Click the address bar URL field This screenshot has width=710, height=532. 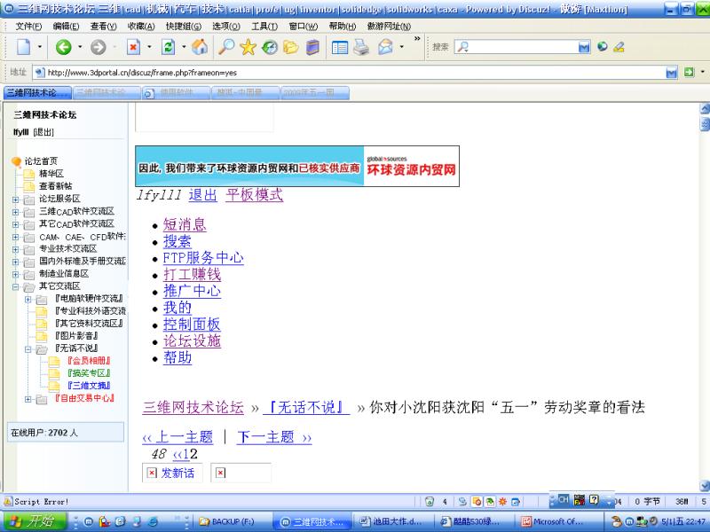tap(356, 73)
